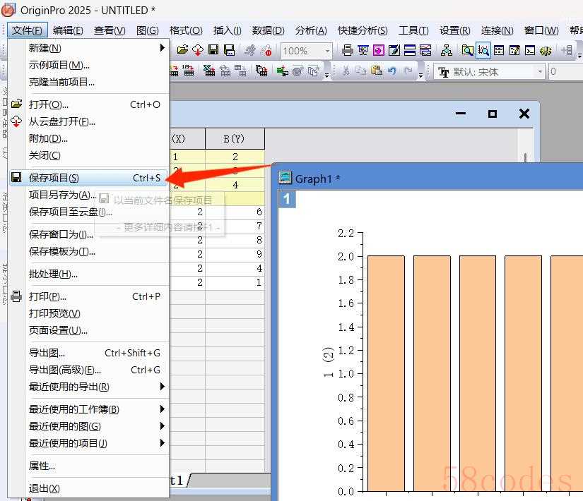Click the font size input field
Image resolution: width=583 pixels, height=501 pixels.
pyautogui.click(x=565, y=72)
